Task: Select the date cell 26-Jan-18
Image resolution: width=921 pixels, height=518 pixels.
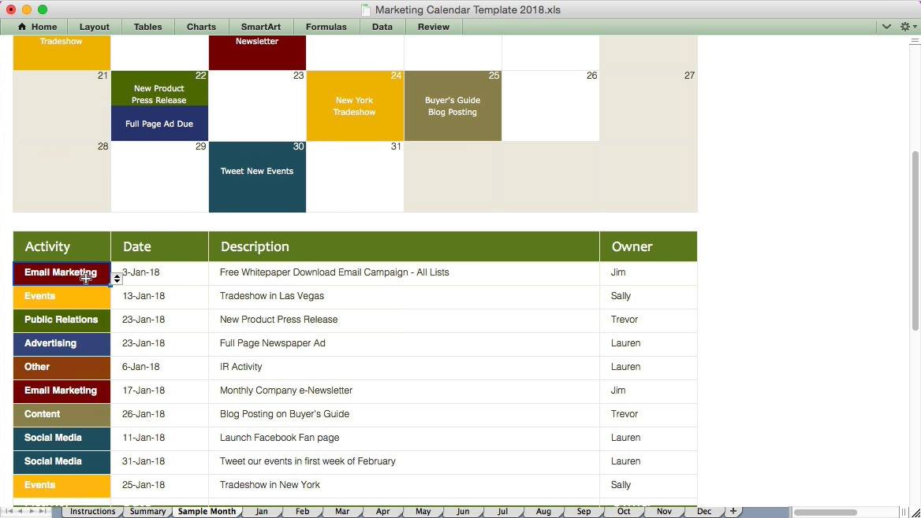Action: [160, 415]
